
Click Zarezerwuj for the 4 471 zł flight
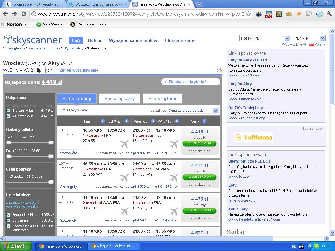[200, 177]
